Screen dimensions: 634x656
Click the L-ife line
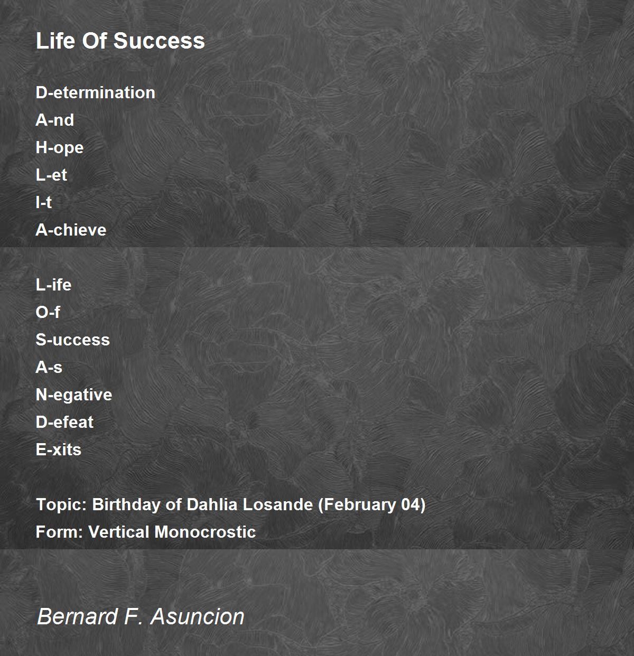pyautogui.click(x=53, y=285)
